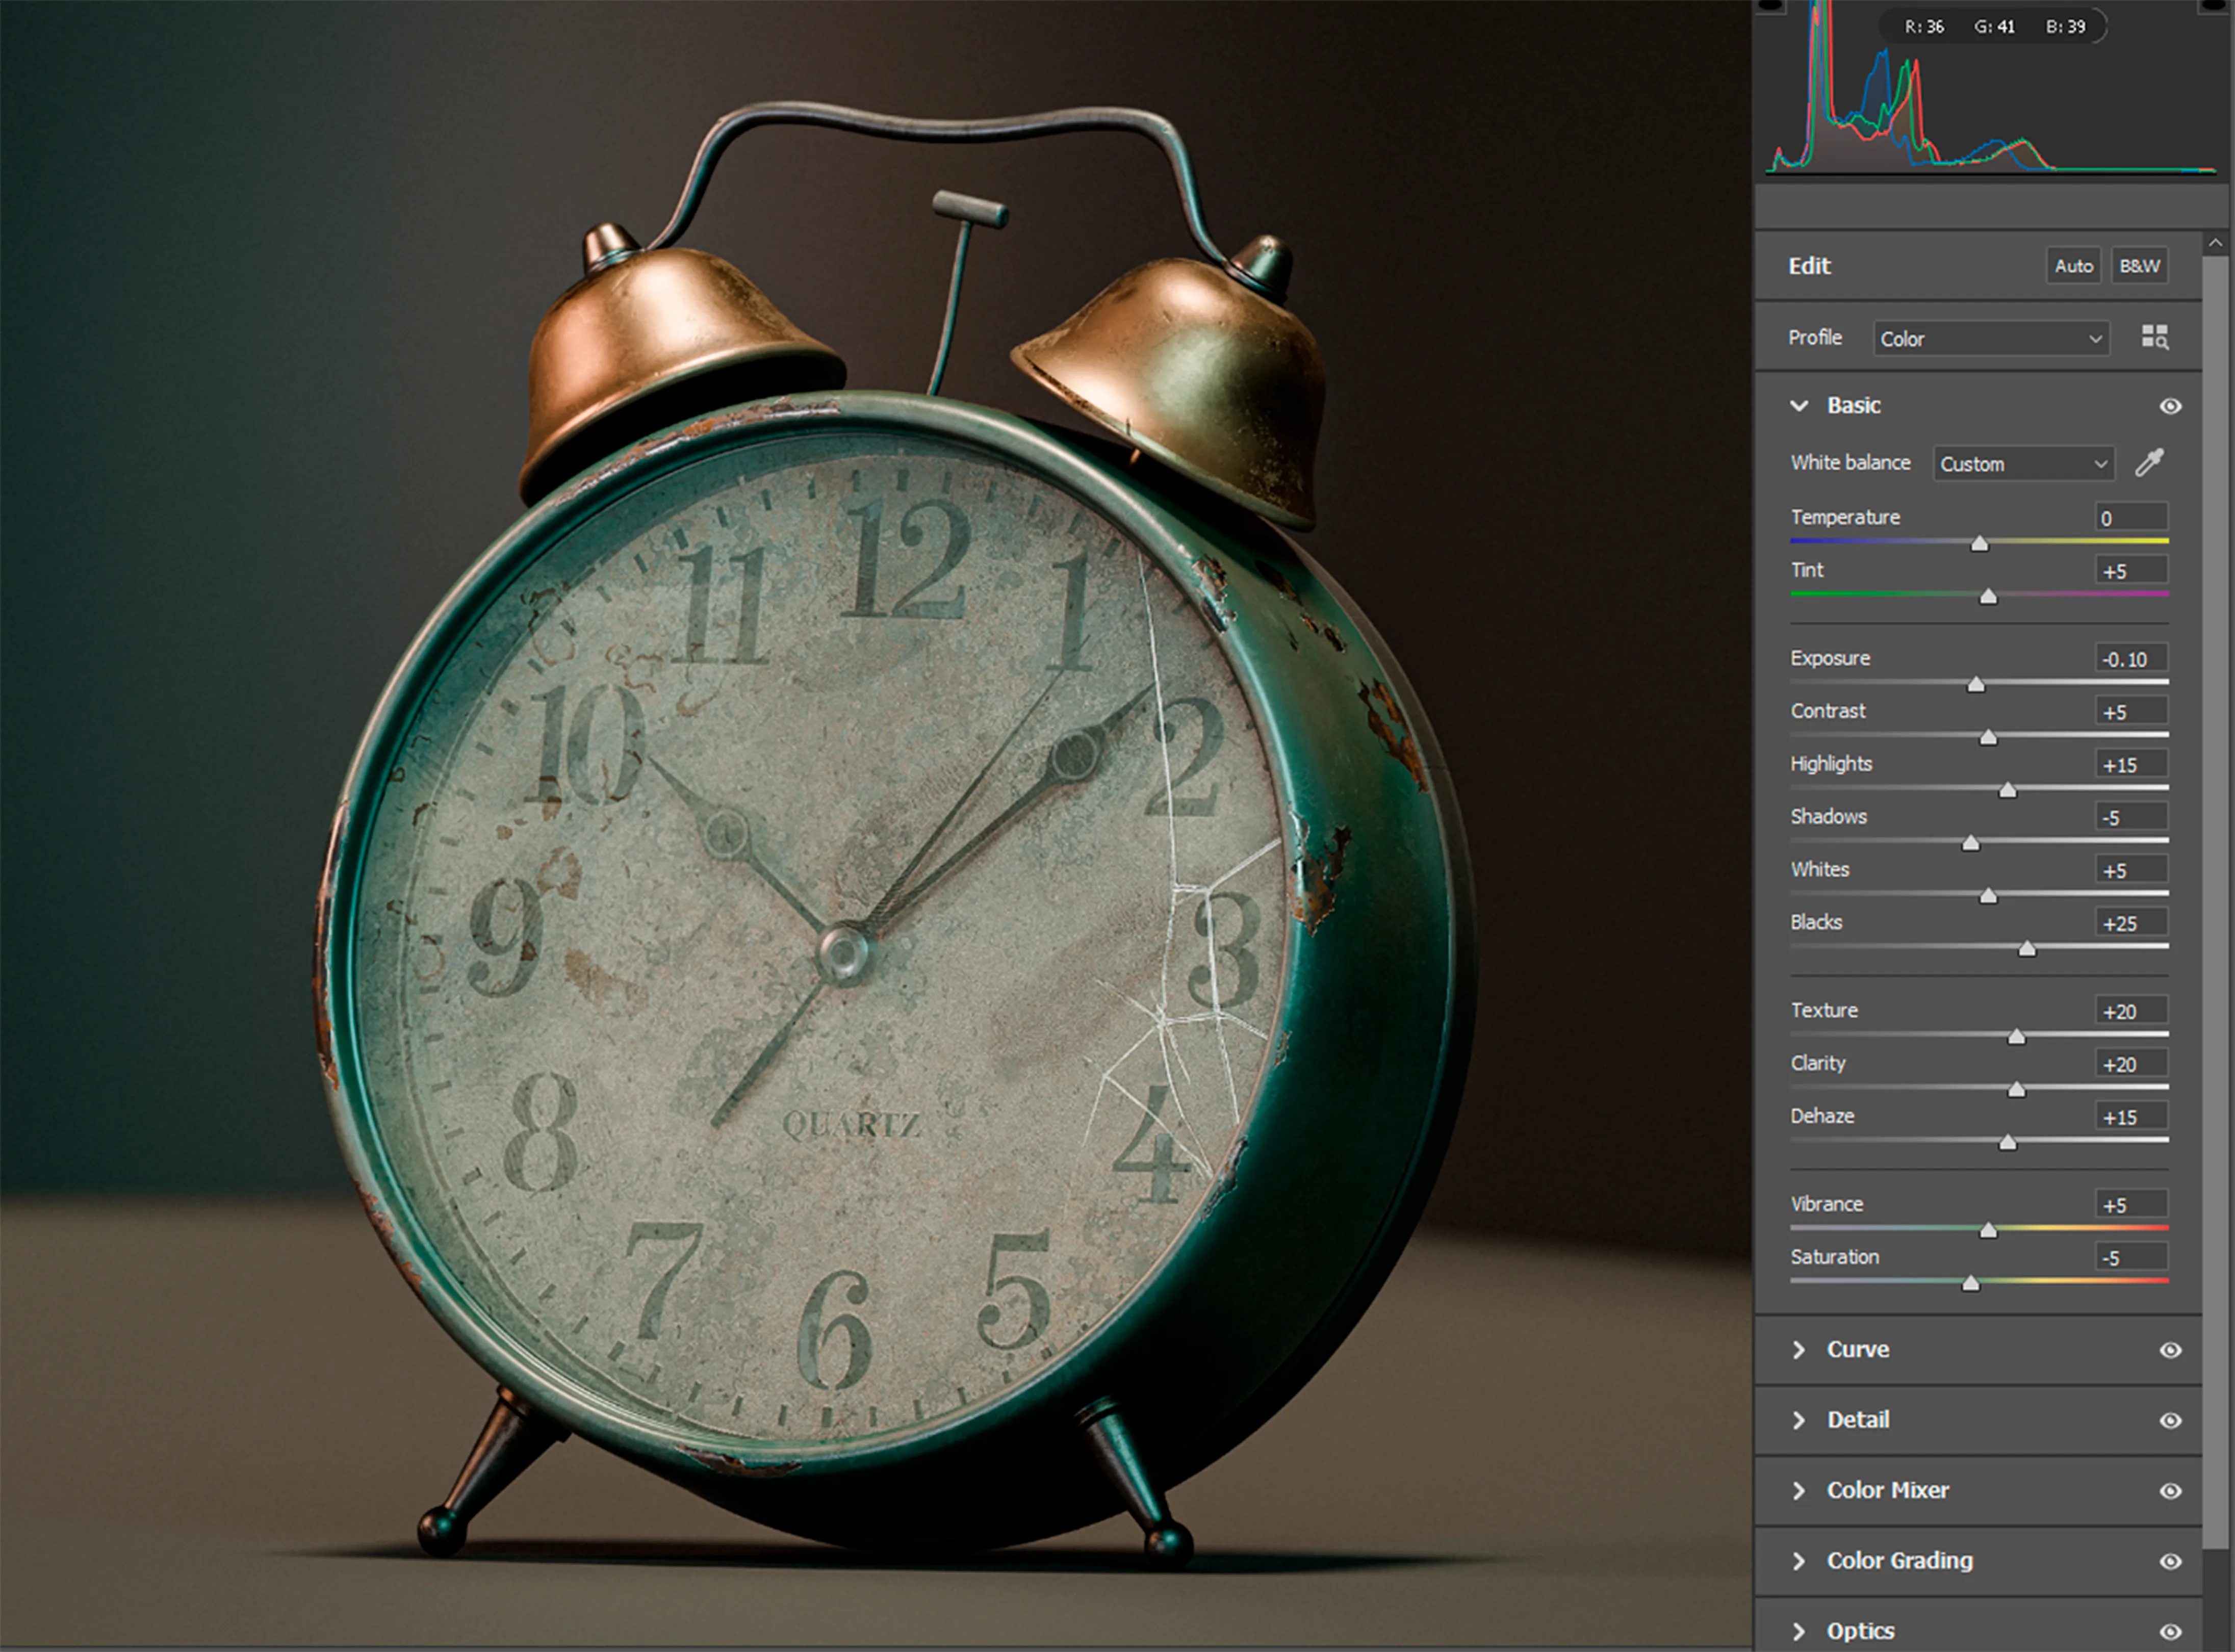The width and height of the screenshot is (2235, 1652).
Task: Click the RGB readout above histogram
Action: [1994, 26]
